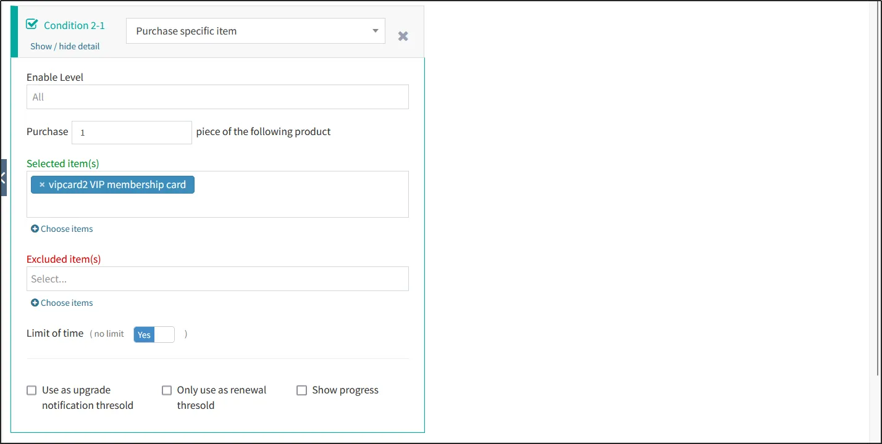Click the Purchase quantity input field
The height and width of the screenshot is (444, 882).
point(132,133)
